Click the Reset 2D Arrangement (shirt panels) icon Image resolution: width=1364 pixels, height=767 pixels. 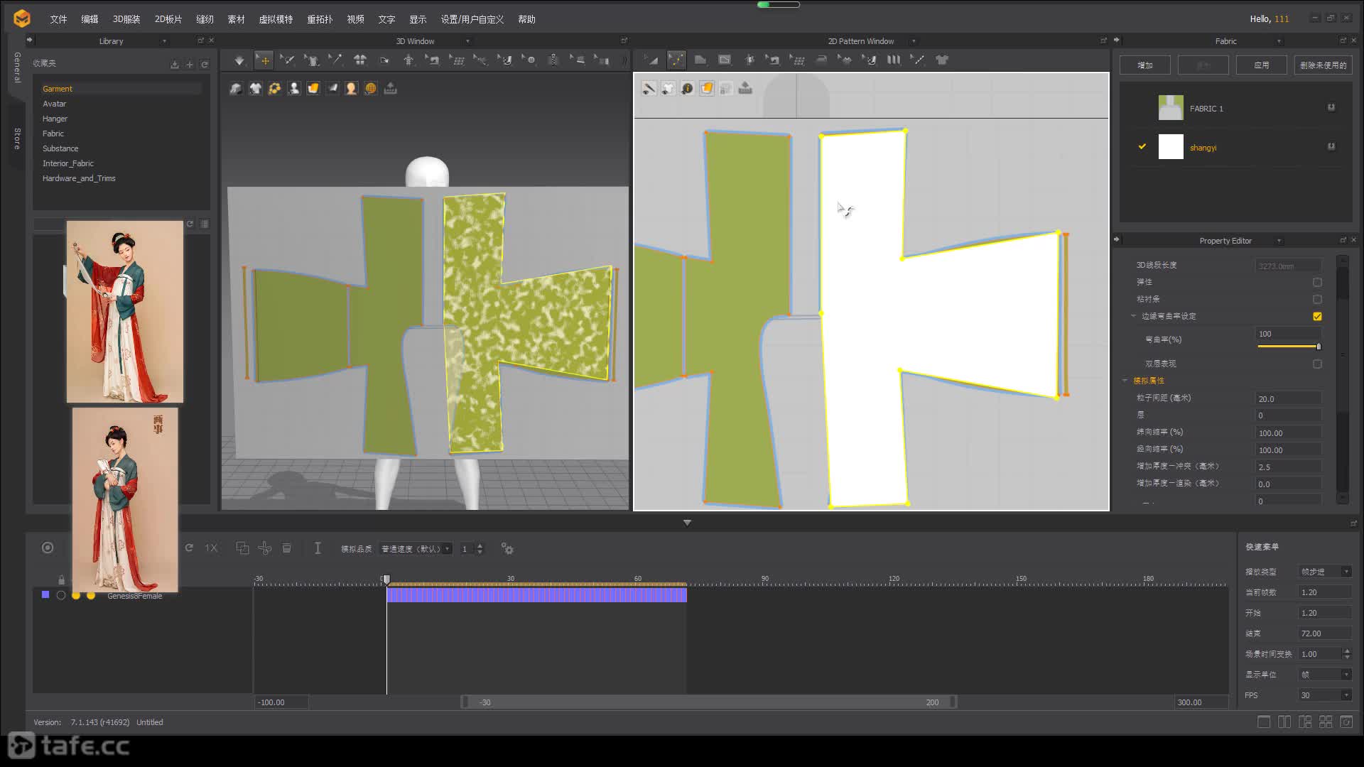(360, 60)
